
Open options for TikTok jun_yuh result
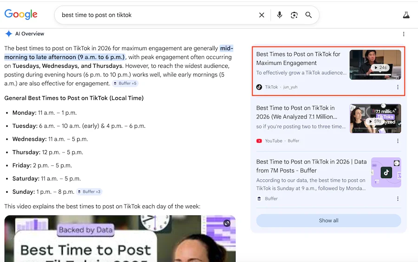pos(398,87)
